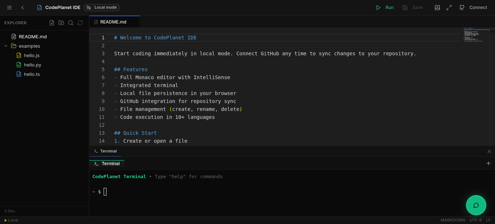This screenshot has width=495, height=224.
Task: Click the CodePlanet IDE file logo icon
Action: [39, 8]
